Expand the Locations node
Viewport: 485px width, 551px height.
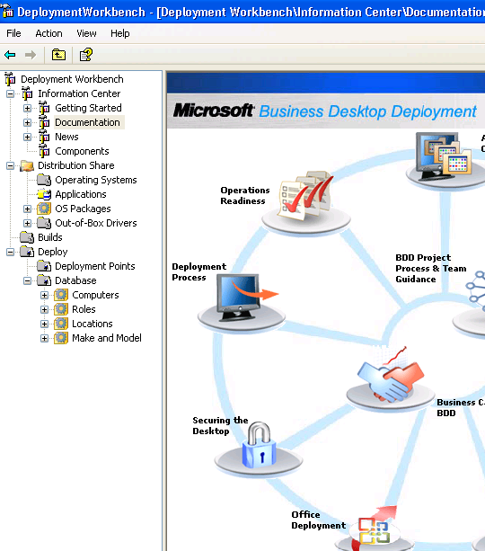(x=44, y=324)
